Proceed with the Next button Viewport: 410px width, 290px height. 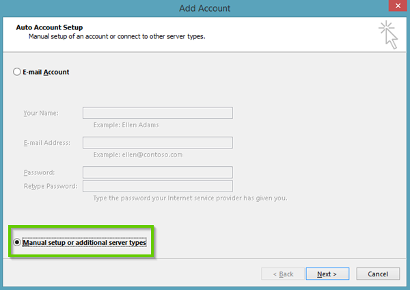tap(327, 274)
